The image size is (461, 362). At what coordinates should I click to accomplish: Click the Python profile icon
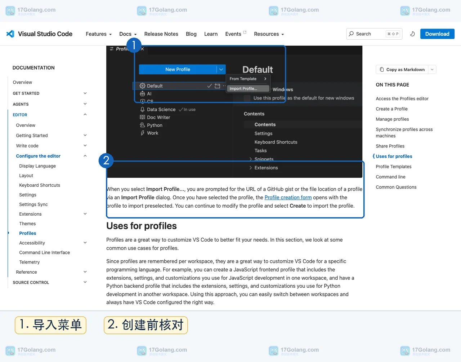[142, 125]
